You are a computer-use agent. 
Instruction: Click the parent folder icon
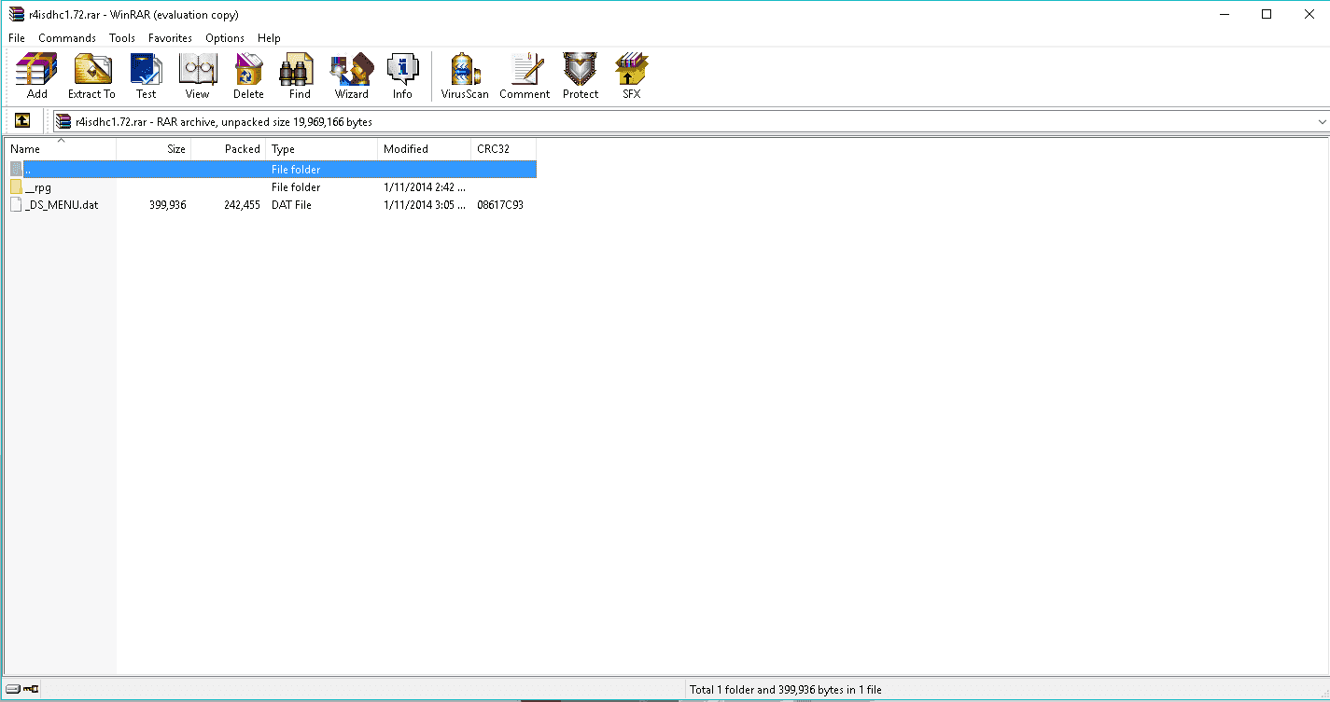(x=16, y=170)
